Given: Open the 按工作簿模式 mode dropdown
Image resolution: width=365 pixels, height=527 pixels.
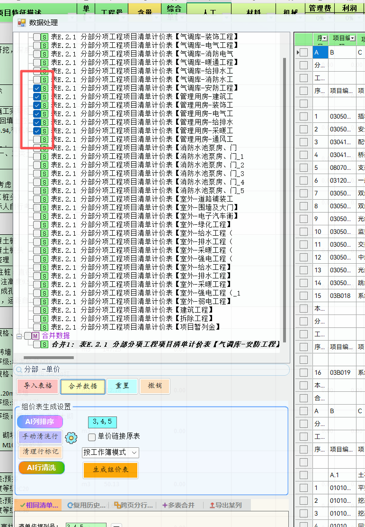Looking at the screenshot, I should pyautogui.click(x=110, y=453).
